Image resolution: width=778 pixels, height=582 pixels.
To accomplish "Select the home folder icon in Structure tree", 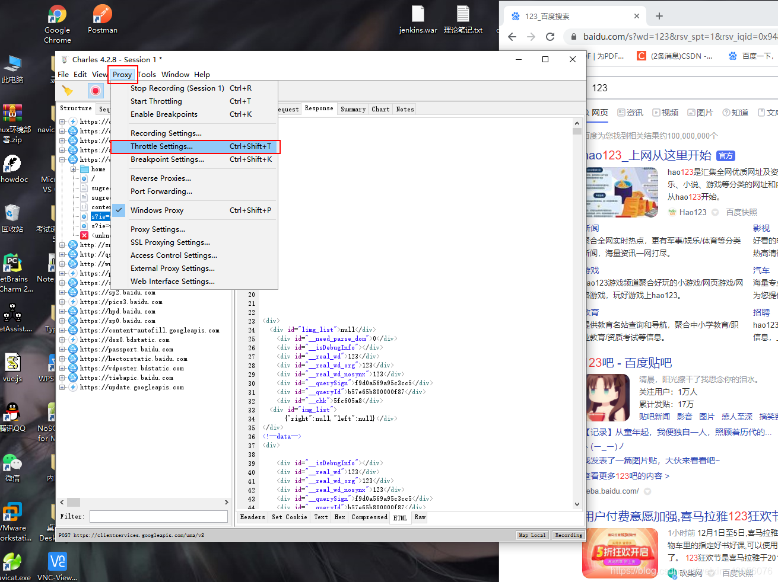I will (84, 170).
